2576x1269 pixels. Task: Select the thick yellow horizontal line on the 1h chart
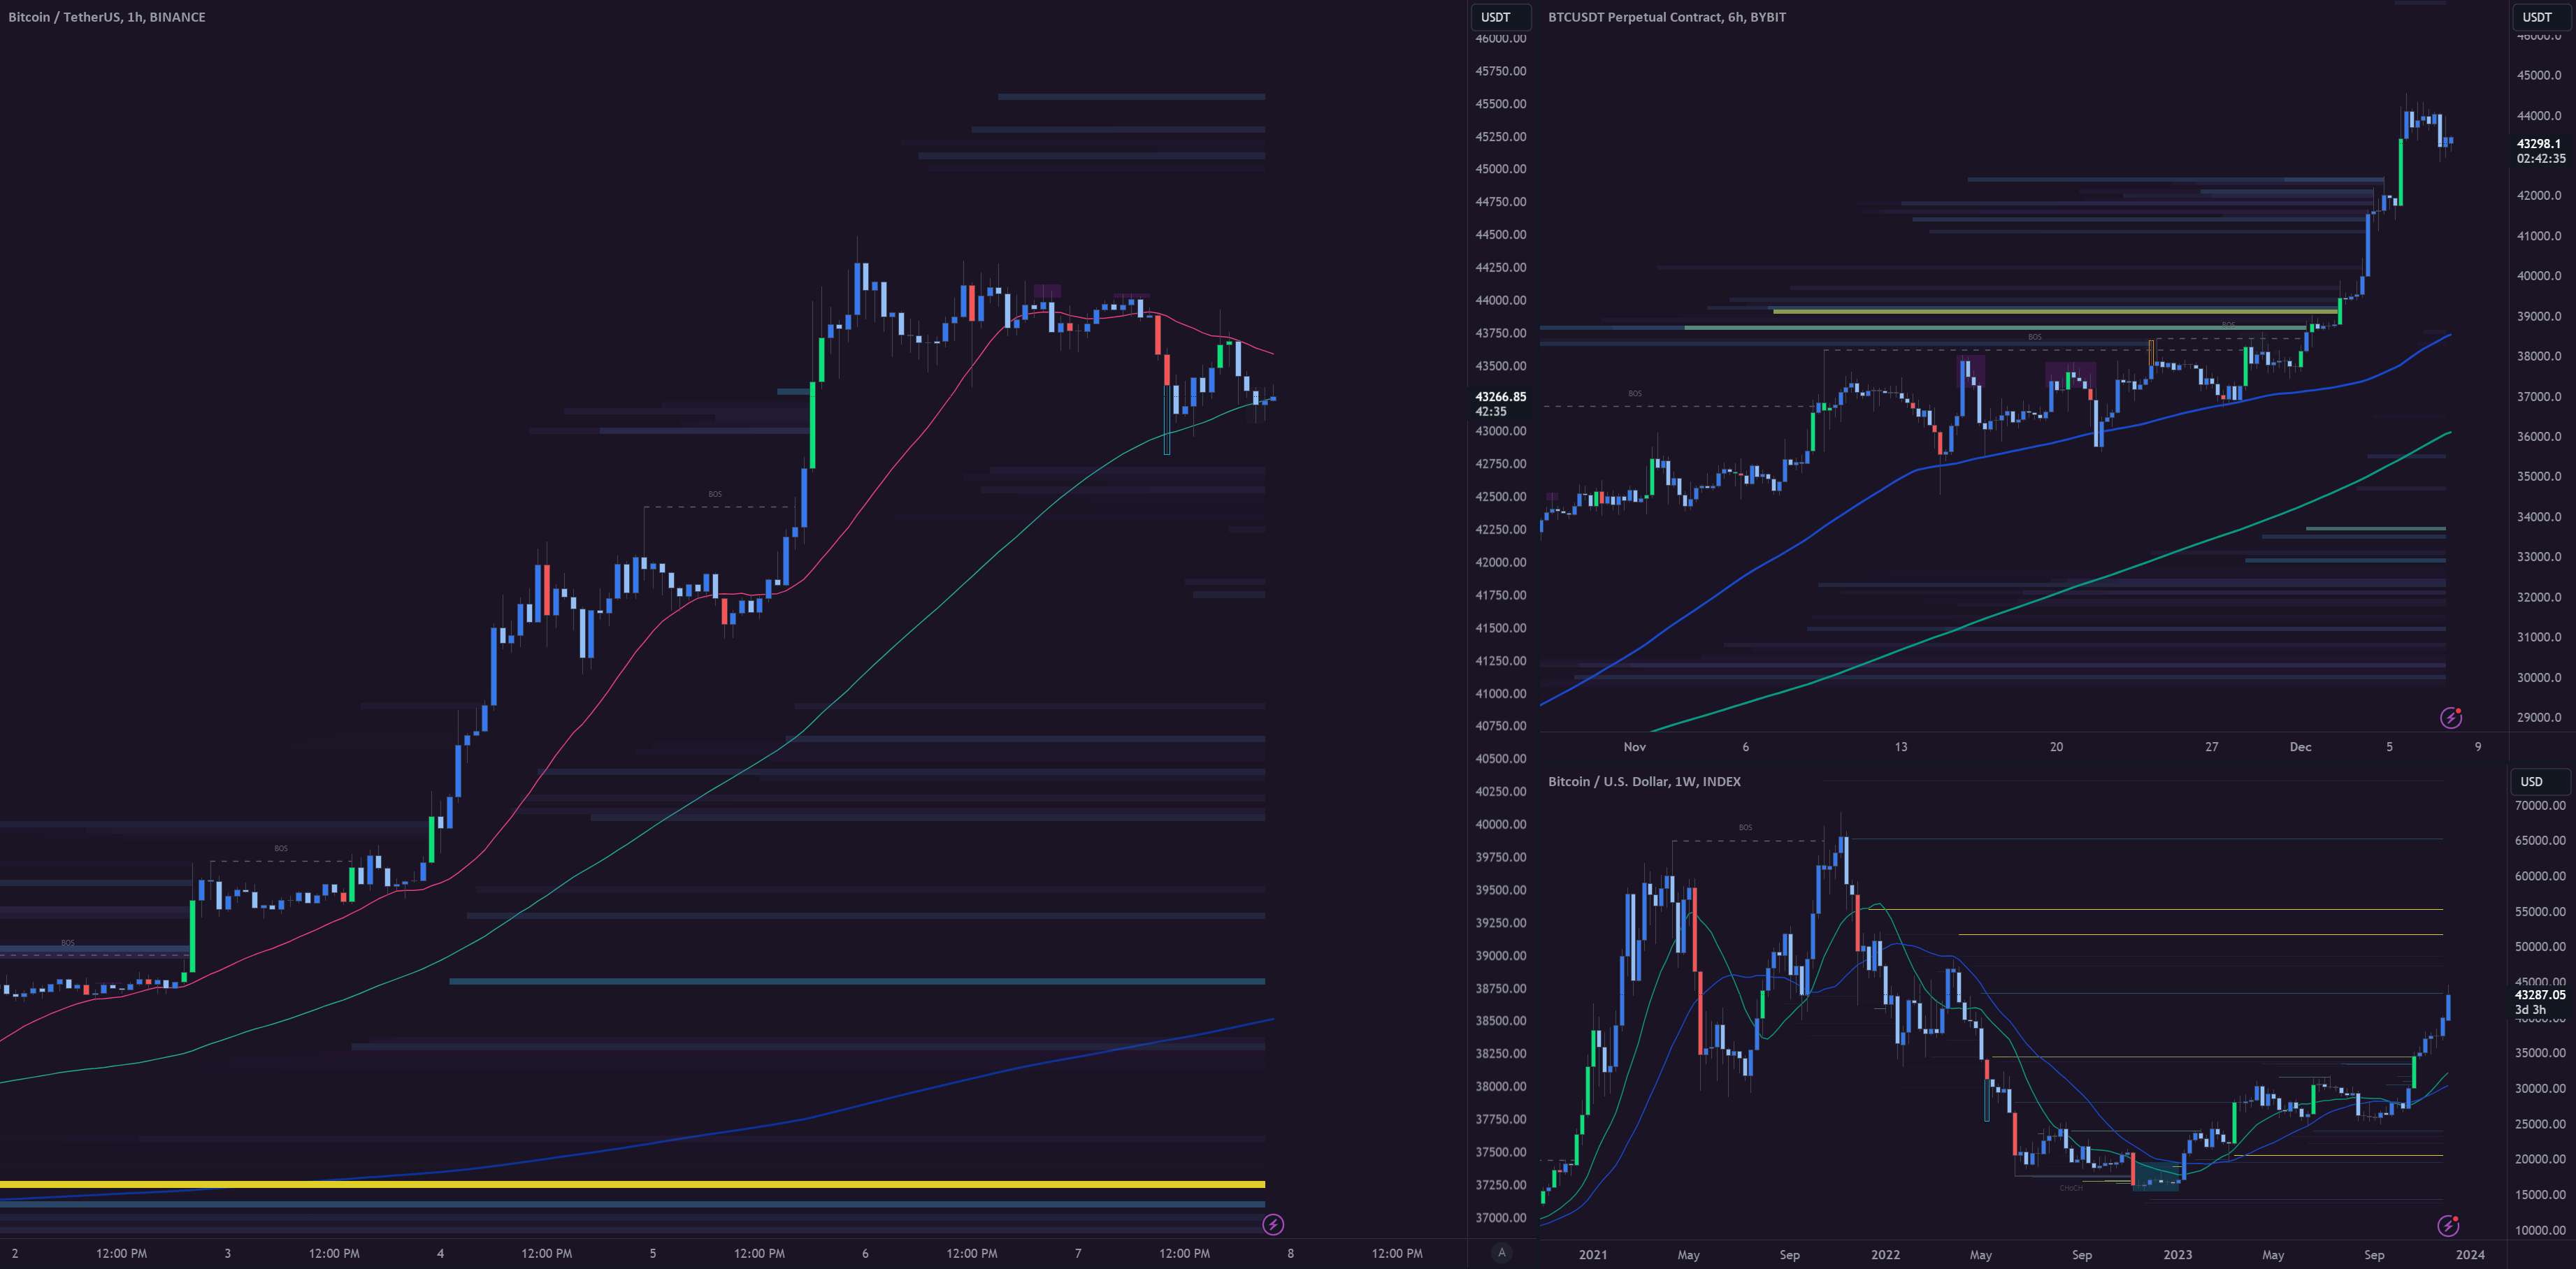pos(632,1184)
